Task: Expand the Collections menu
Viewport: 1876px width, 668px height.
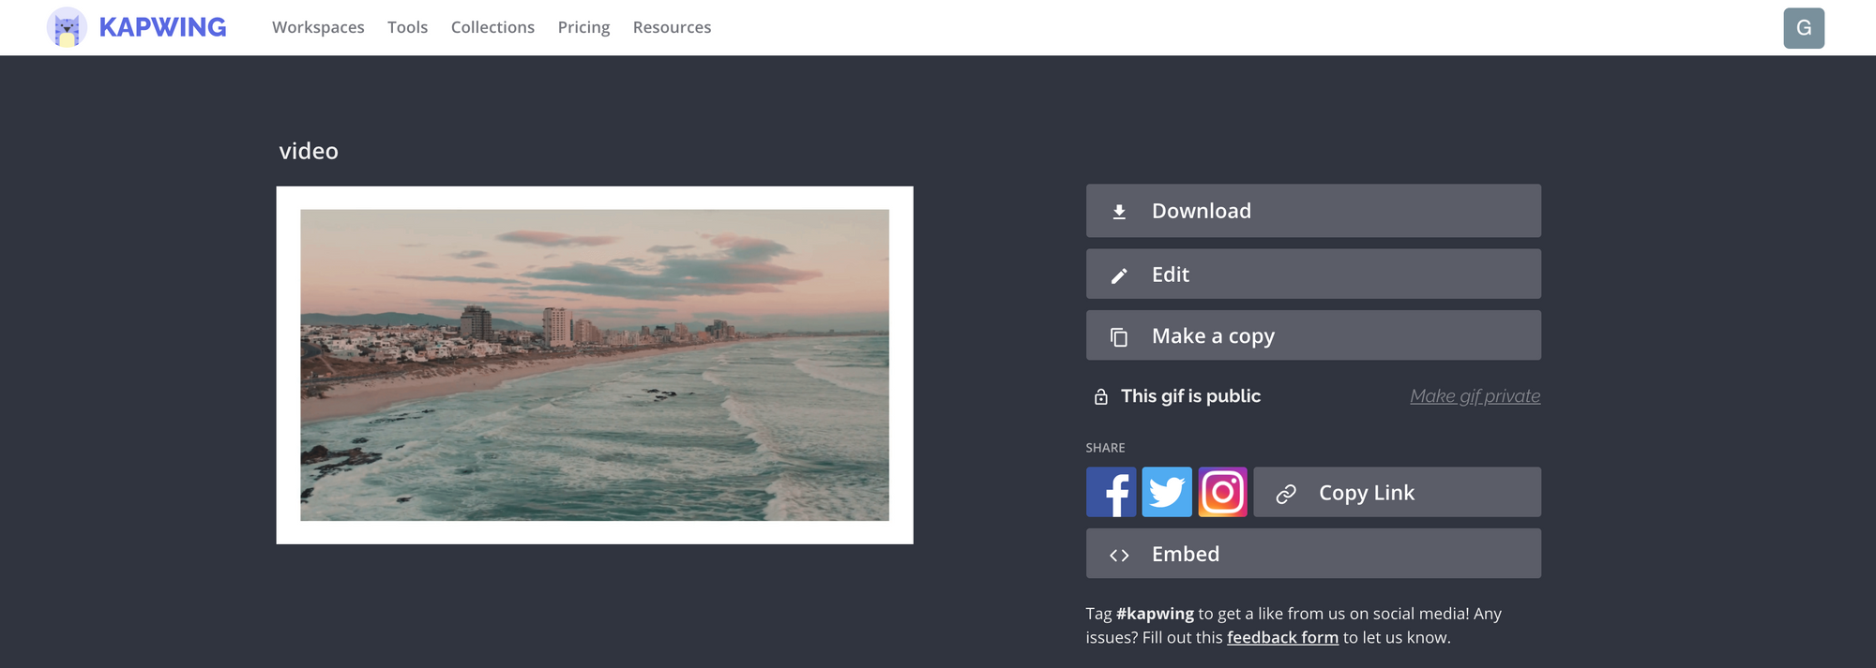Action: pyautogui.click(x=492, y=28)
